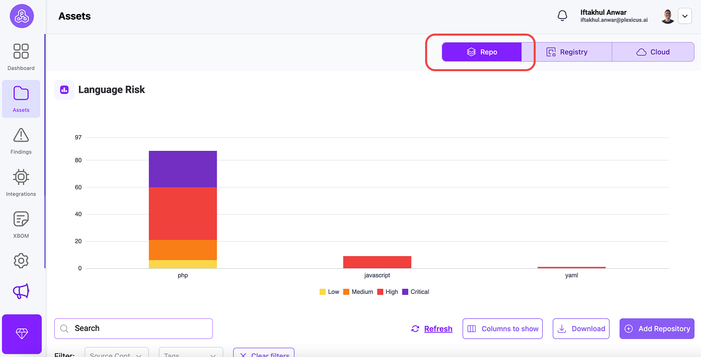This screenshot has height=357, width=701.
Task: Click the Add Repository button
Action: point(657,329)
